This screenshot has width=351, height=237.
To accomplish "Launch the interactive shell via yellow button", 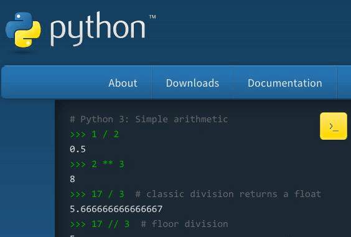I will pyautogui.click(x=334, y=126).
